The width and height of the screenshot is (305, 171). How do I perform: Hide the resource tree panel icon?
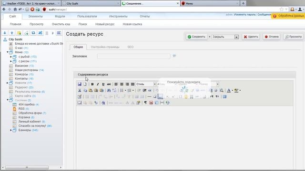pyautogui.click(x=59, y=33)
